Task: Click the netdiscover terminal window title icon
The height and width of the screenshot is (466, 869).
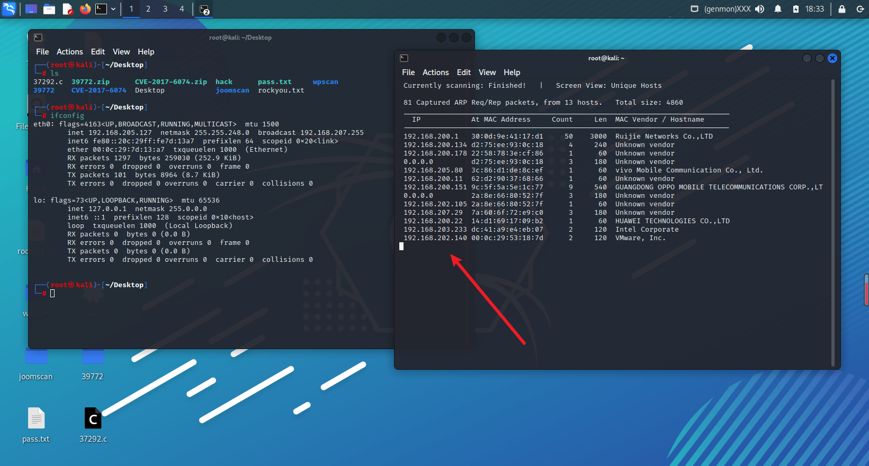Action: [x=404, y=58]
